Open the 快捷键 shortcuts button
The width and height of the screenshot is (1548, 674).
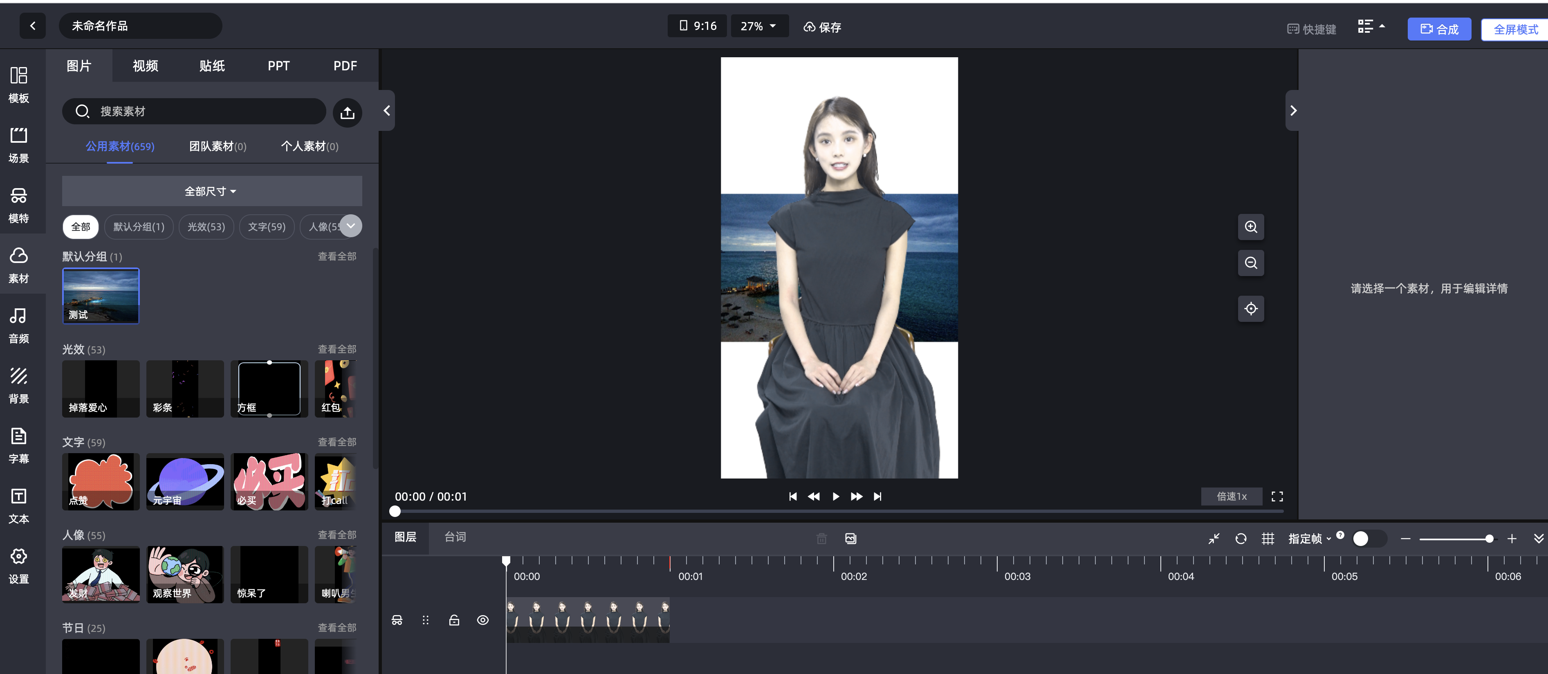click(1312, 29)
